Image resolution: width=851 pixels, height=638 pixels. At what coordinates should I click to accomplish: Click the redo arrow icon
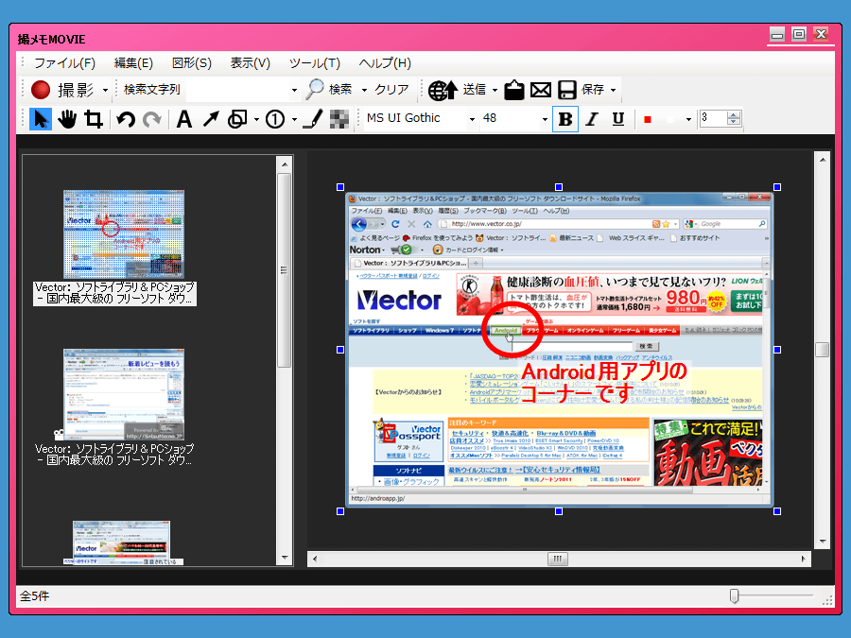pyautogui.click(x=152, y=119)
